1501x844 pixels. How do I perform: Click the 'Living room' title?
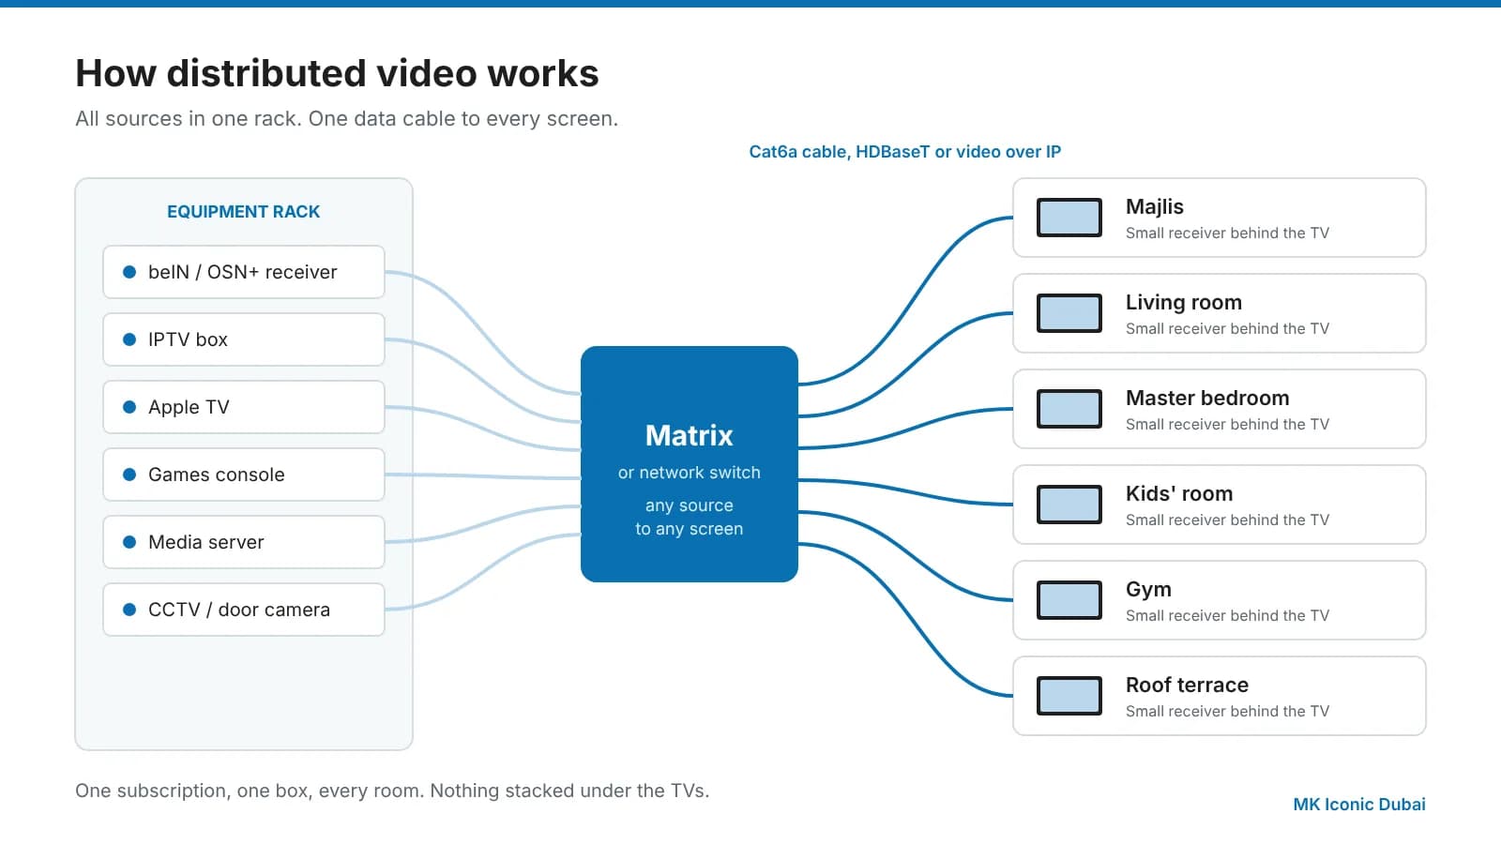[x=1184, y=303]
